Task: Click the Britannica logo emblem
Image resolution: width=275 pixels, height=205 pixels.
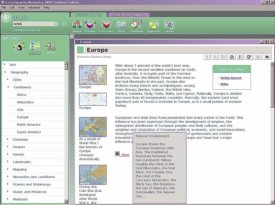Action: tap(6, 18)
